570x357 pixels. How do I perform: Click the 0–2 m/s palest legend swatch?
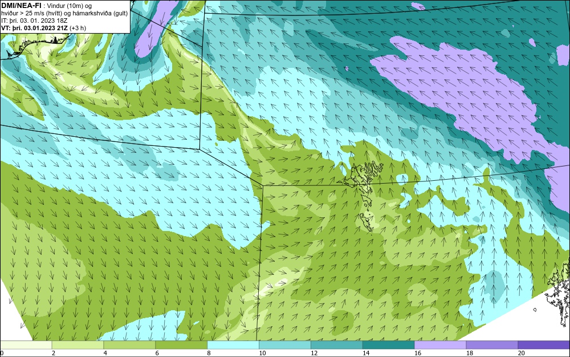pos(26,344)
